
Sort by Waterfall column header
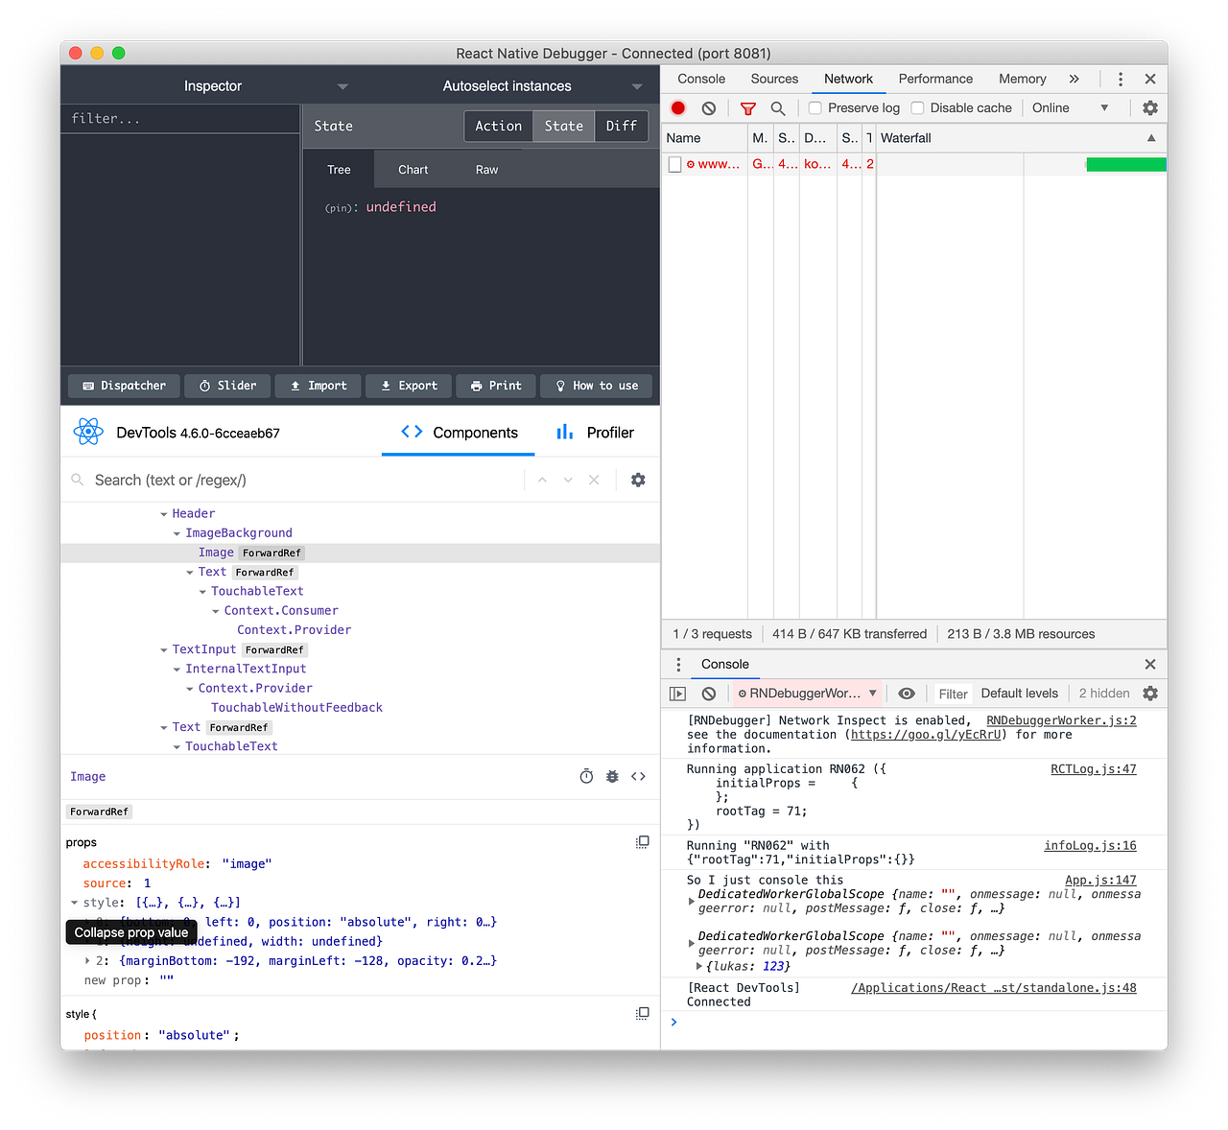click(x=1021, y=138)
